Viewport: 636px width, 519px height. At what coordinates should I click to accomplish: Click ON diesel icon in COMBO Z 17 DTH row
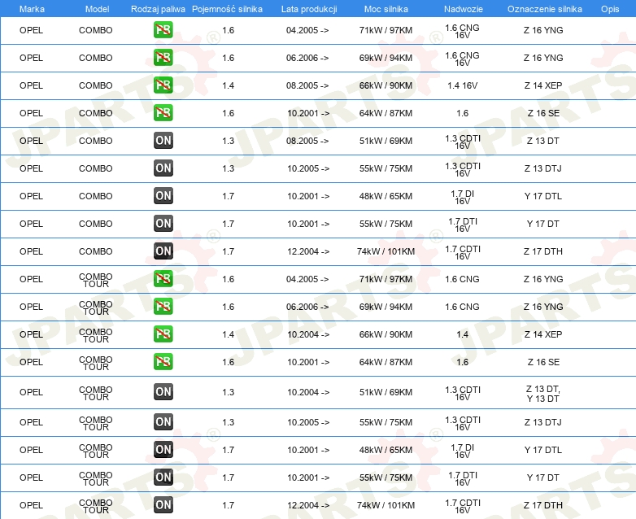pyautogui.click(x=163, y=251)
